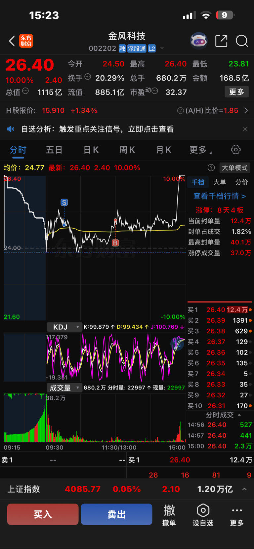Tap the L2 level badge
The height and width of the screenshot is (549, 254).
pos(152,49)
